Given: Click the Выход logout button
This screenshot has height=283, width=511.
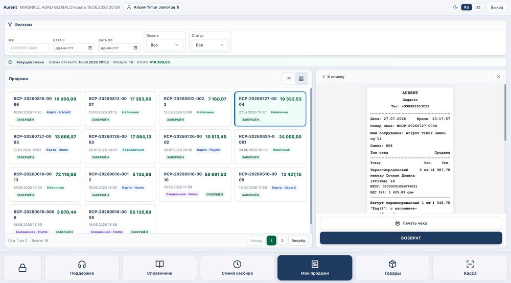Looking at the screenshot, I should coord(497,7).
